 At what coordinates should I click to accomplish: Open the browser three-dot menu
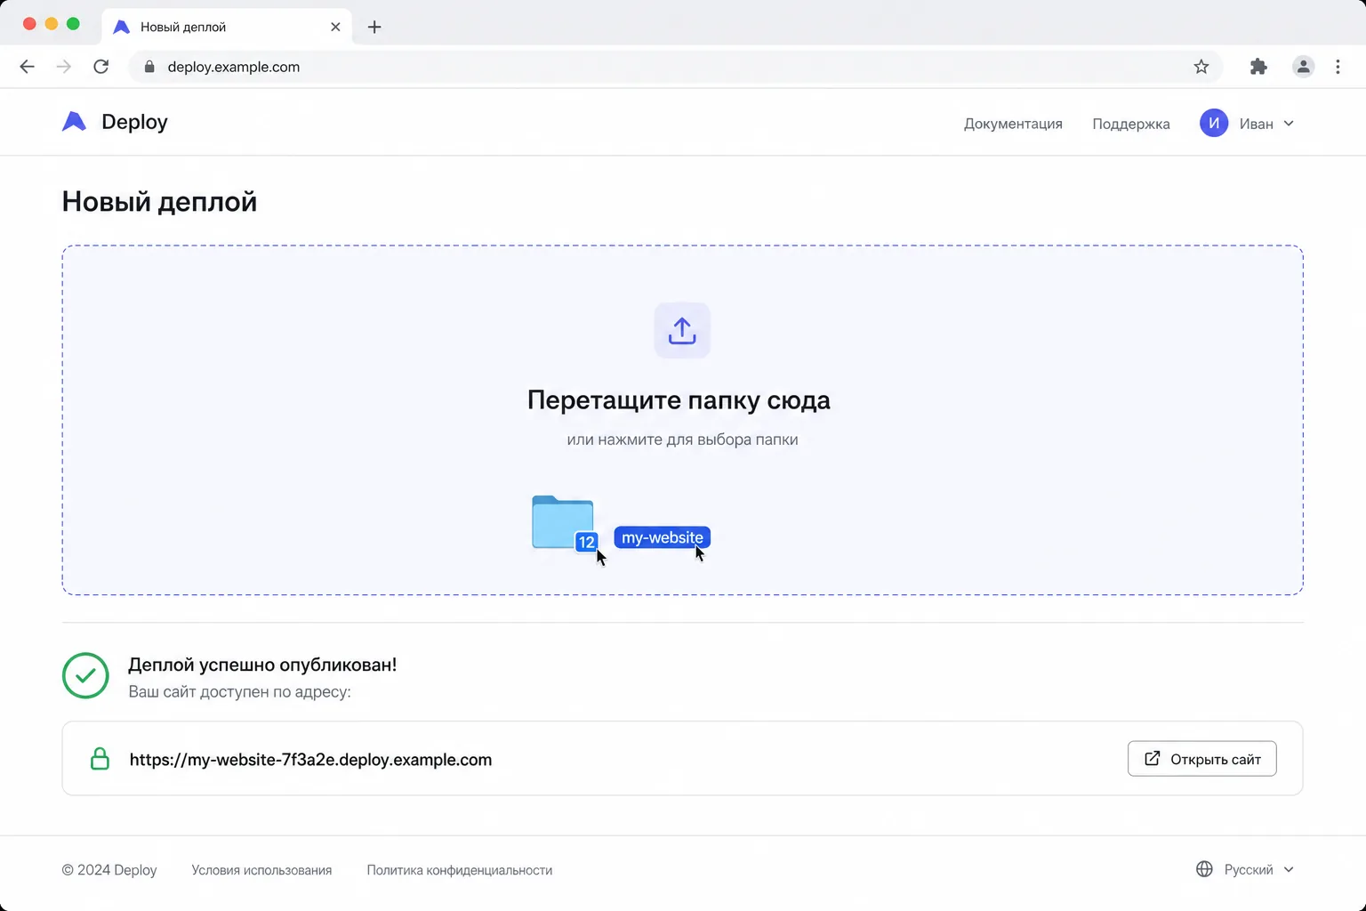pyautogui.click(x=1338, y=67)
